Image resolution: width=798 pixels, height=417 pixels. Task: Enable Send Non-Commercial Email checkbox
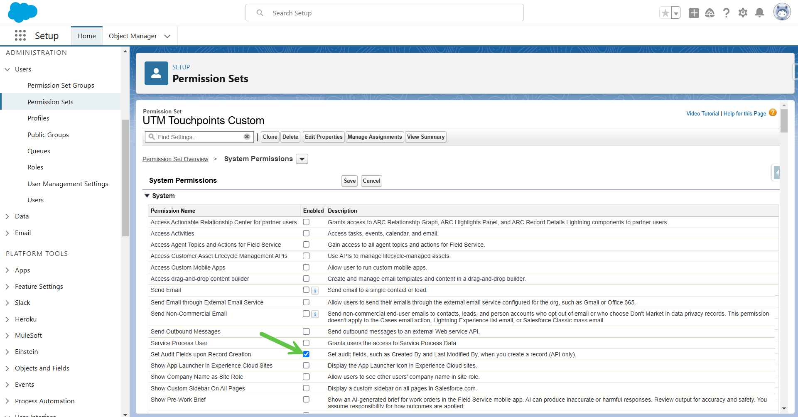[x=306, y=314]
